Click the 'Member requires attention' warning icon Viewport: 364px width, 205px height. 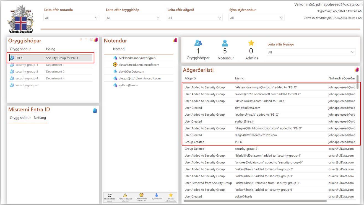click(x=125, y=195)
